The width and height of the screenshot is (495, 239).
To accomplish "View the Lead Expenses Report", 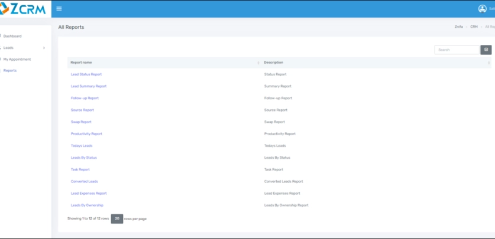I will pos(89,193).
